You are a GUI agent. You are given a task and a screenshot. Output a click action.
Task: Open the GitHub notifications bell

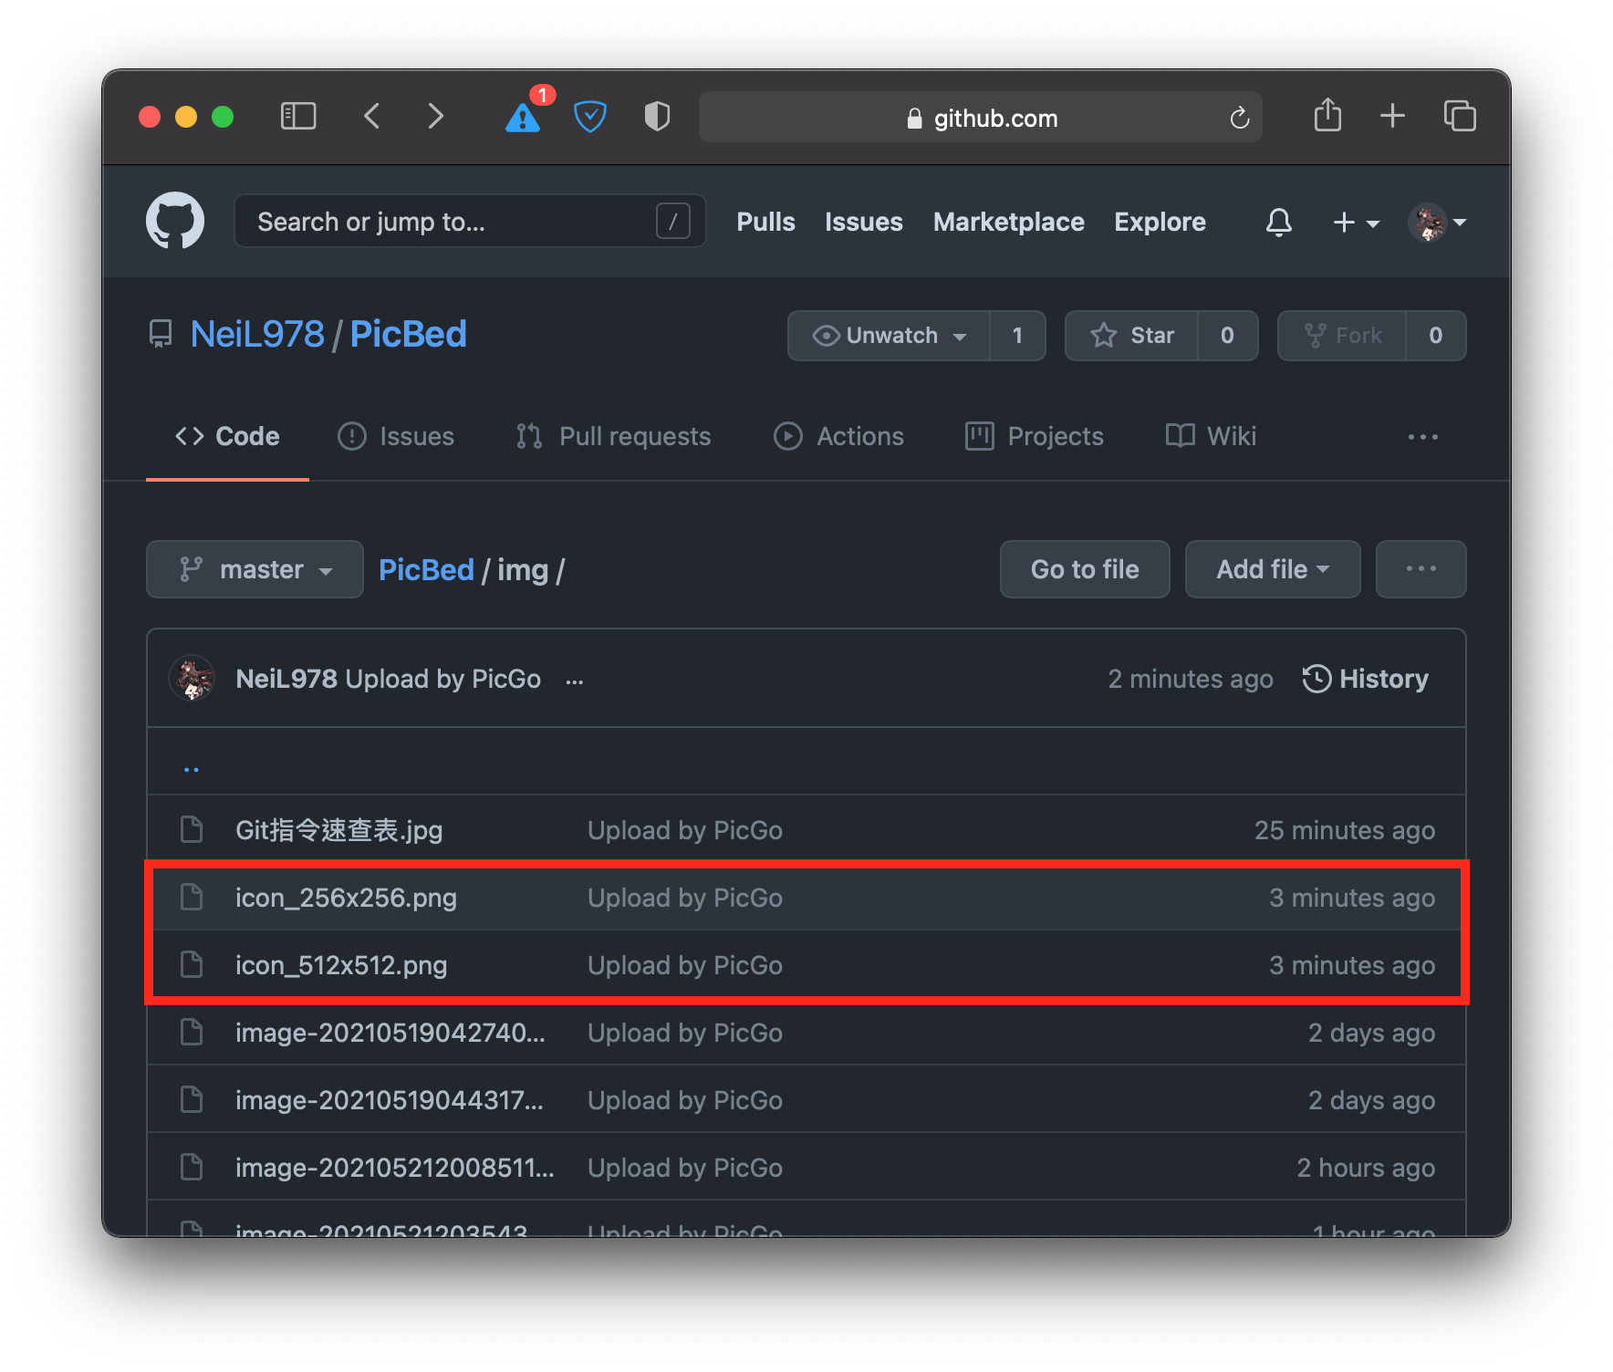[x=1279, y=222]
